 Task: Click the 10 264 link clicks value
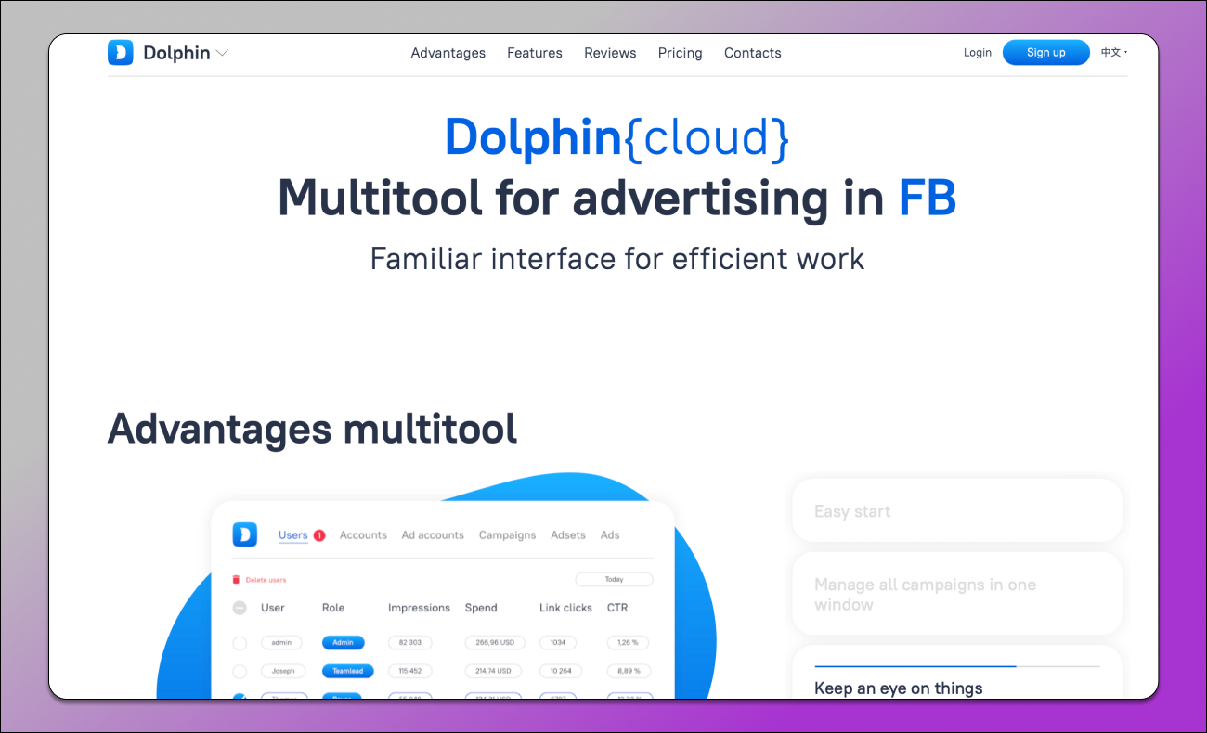click(x=561, y=671)
